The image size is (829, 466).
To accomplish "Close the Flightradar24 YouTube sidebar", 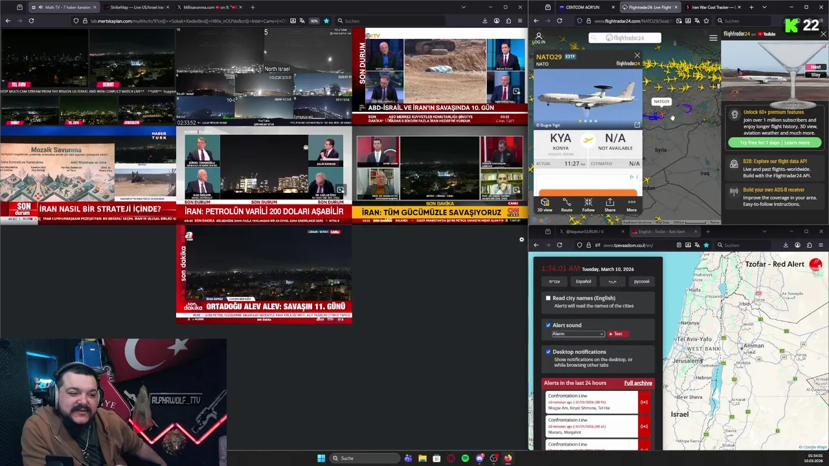I will pyautogui.click(x=823, y=34).
